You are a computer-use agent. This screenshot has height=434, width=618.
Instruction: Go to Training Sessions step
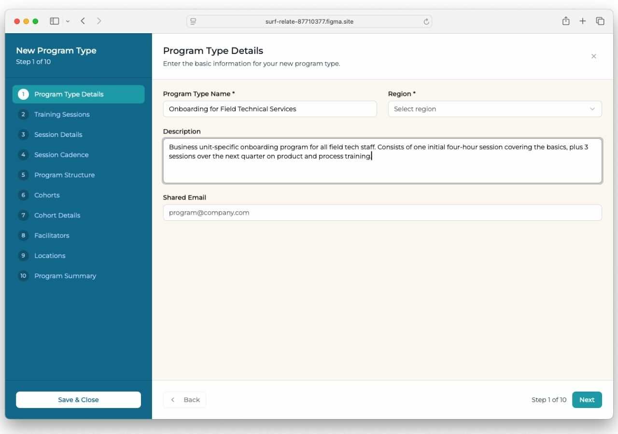[62, 114]
